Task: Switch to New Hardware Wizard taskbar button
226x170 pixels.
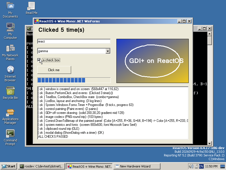Action: point(137,166)
